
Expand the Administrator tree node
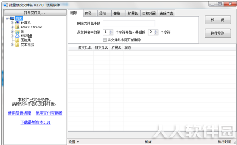pyautogui.click(x=12, y=27)
